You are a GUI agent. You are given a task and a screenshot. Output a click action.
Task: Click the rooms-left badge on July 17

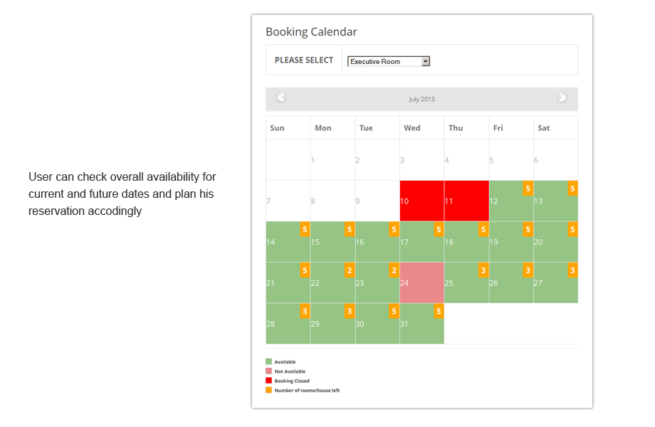(439, 230)
